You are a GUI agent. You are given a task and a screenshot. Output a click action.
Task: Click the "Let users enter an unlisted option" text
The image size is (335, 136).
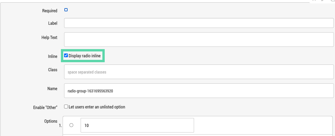click(x=97, y=107)
